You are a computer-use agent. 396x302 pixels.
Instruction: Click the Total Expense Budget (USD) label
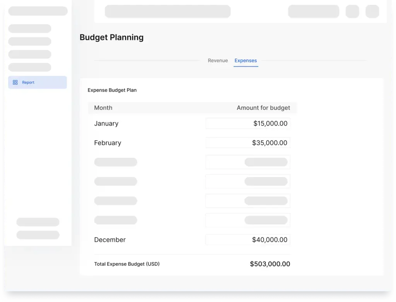pos(127,264)
